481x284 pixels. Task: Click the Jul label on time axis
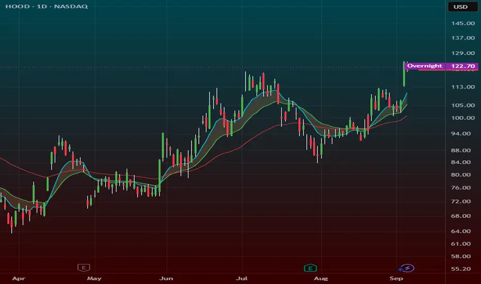242,278
